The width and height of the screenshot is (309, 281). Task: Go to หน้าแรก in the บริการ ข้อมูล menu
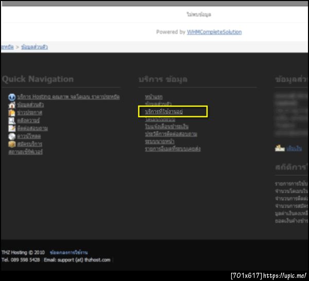click(153, 97)
